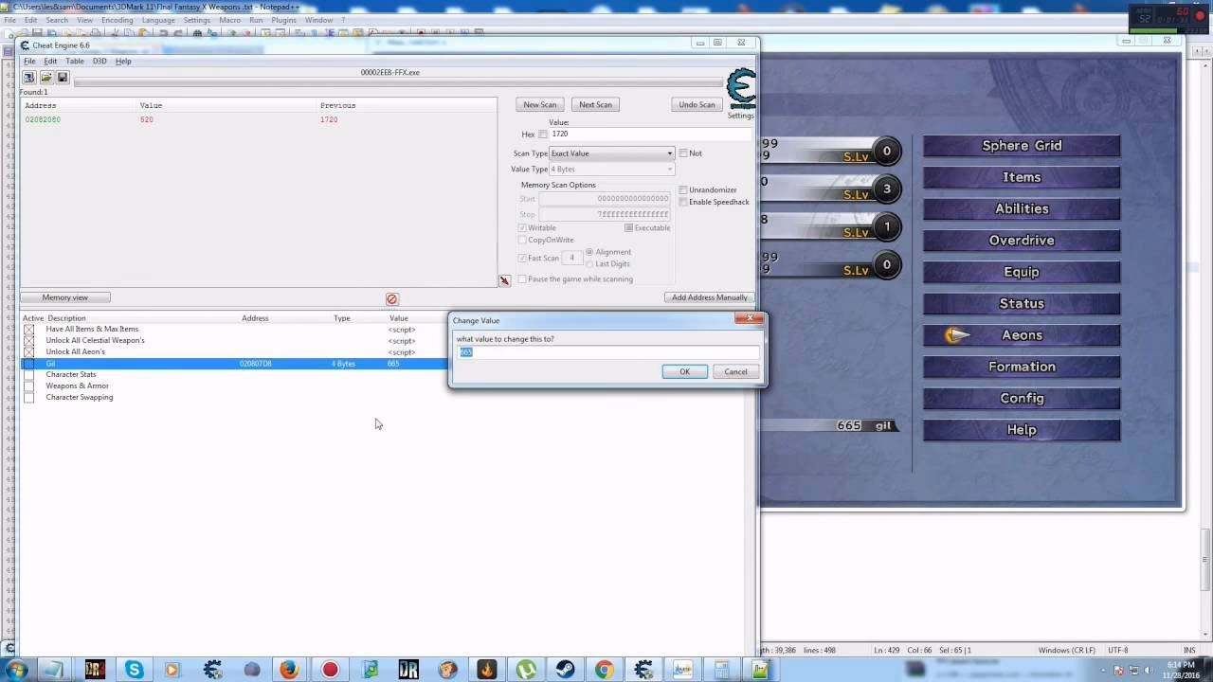1213x682 pixels.
Task: Activate the Character Stats checkbox
Action: (28, 375)
